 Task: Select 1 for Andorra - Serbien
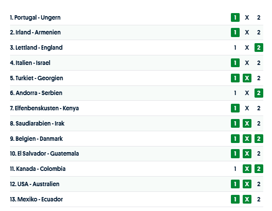(235, 93)
